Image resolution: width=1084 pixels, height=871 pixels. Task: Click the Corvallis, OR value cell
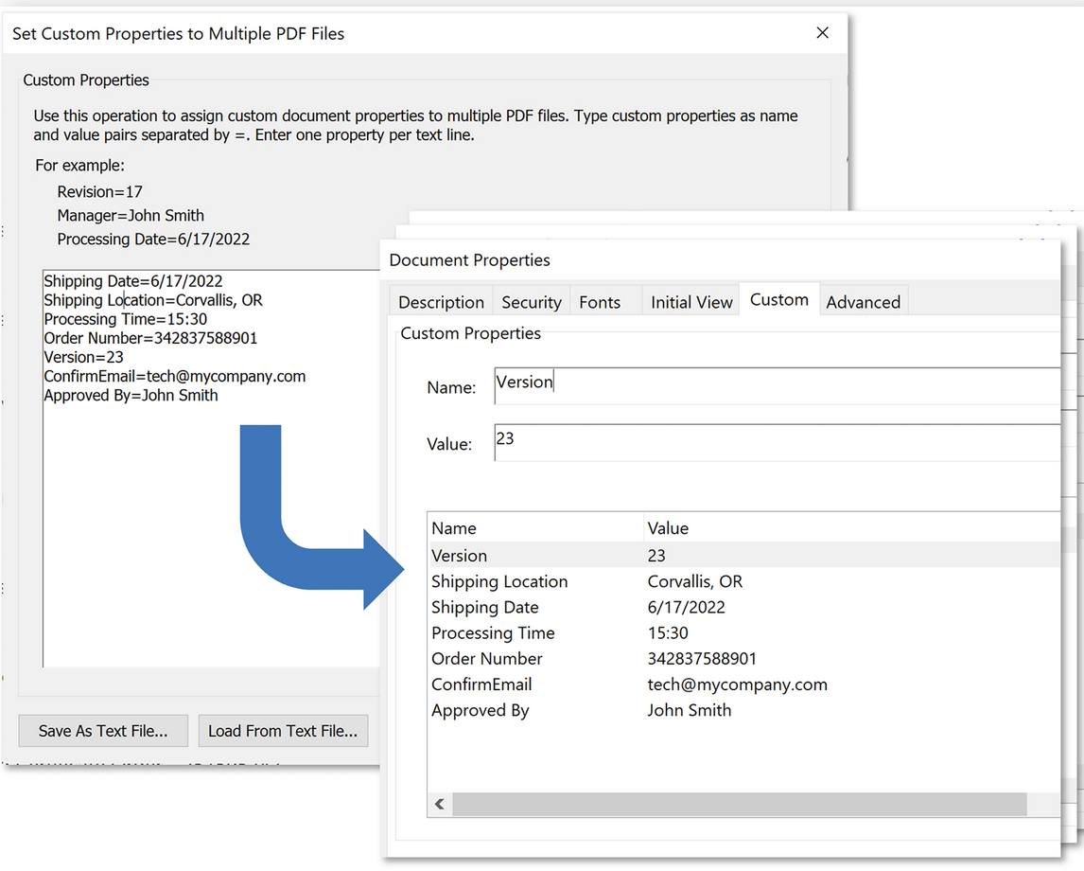tap(695, 581)
